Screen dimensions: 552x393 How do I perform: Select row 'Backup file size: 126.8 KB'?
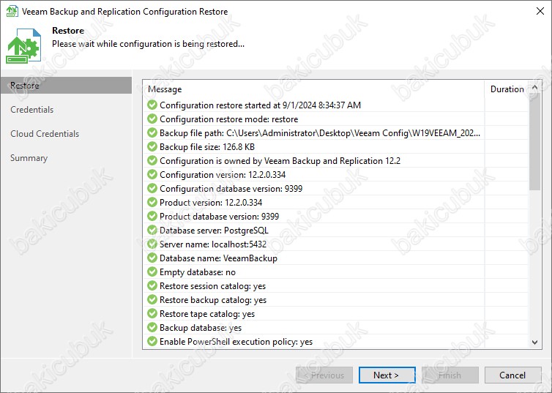click(336, 146)
